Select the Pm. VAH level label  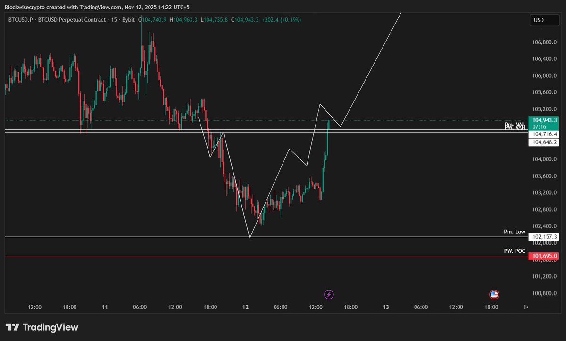click(514, 124)
